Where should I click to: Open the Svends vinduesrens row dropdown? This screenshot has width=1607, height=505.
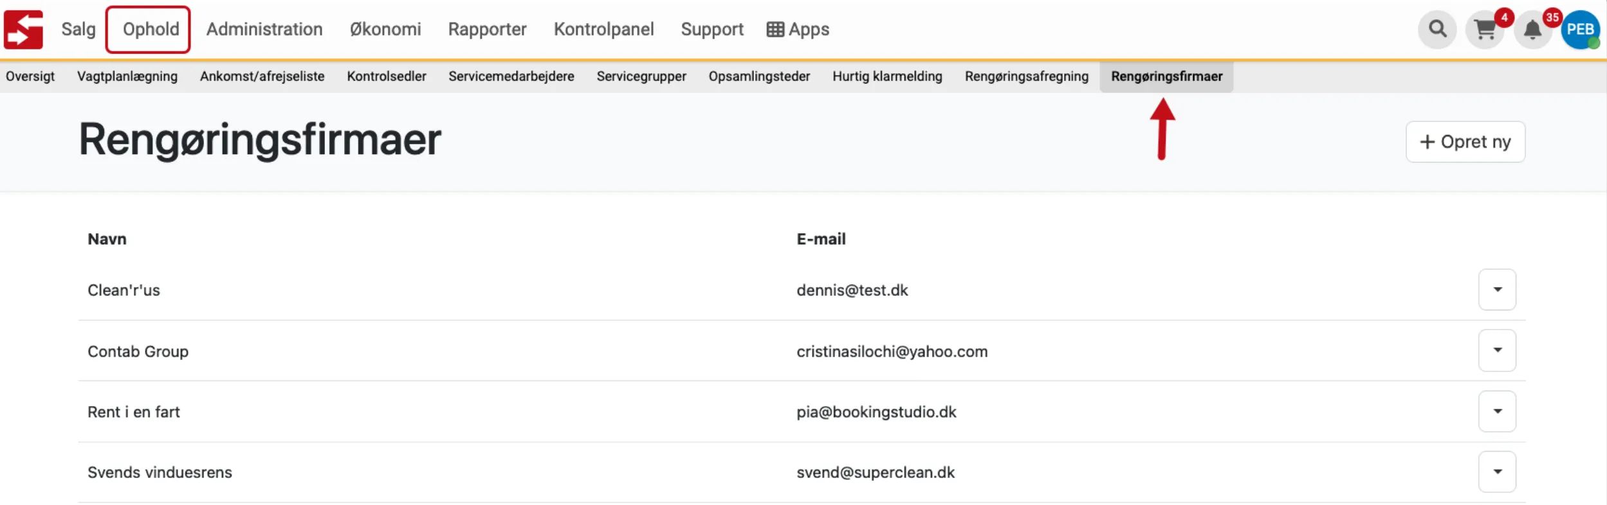(x=1497, y=472)
